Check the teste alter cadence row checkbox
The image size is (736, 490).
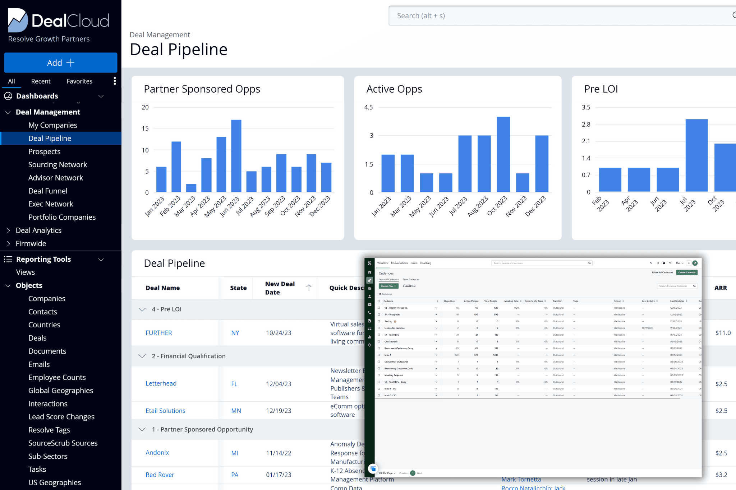379,328
